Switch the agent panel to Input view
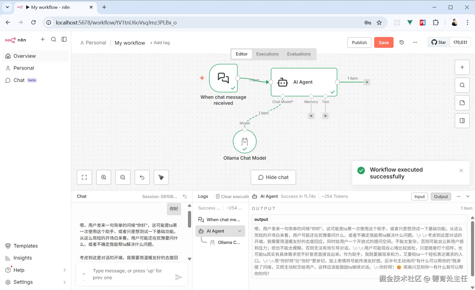 (419, 196)
